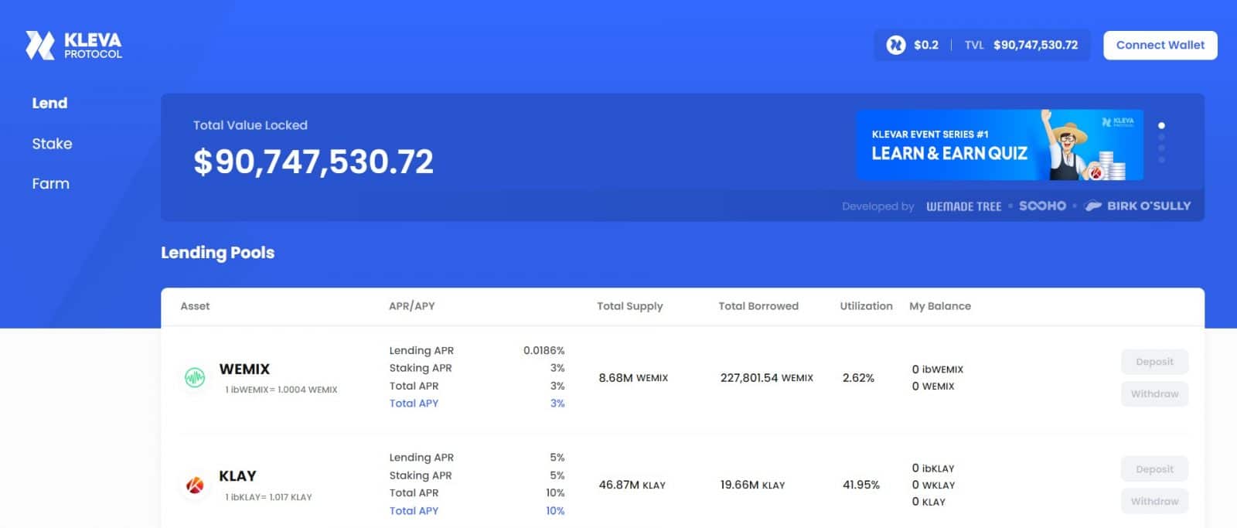
Task: Click the KLEVA Protocol logo
Action: coord(73,46)
